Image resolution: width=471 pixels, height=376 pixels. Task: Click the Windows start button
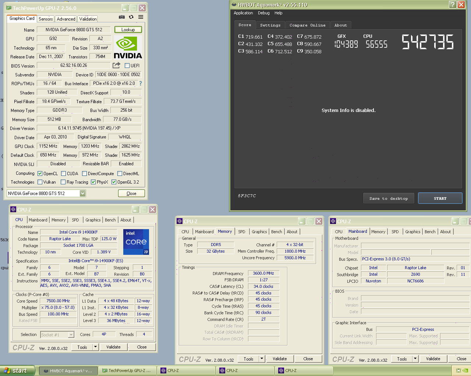click(17, 370)
